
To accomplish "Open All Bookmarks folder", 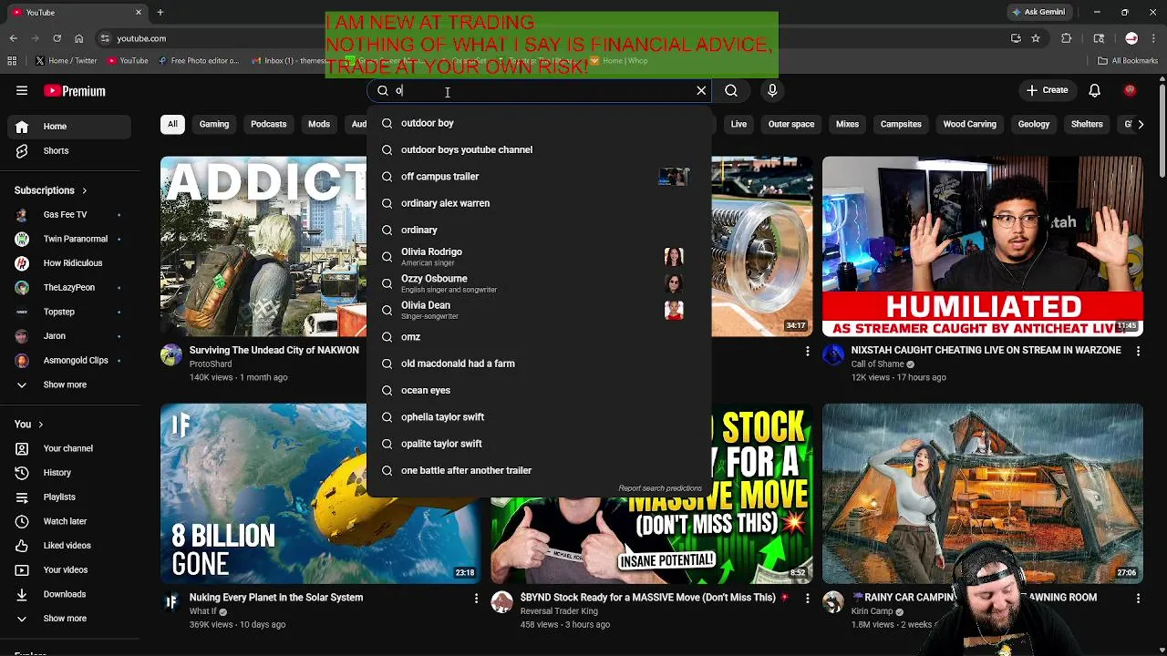I will (1128, 61).
